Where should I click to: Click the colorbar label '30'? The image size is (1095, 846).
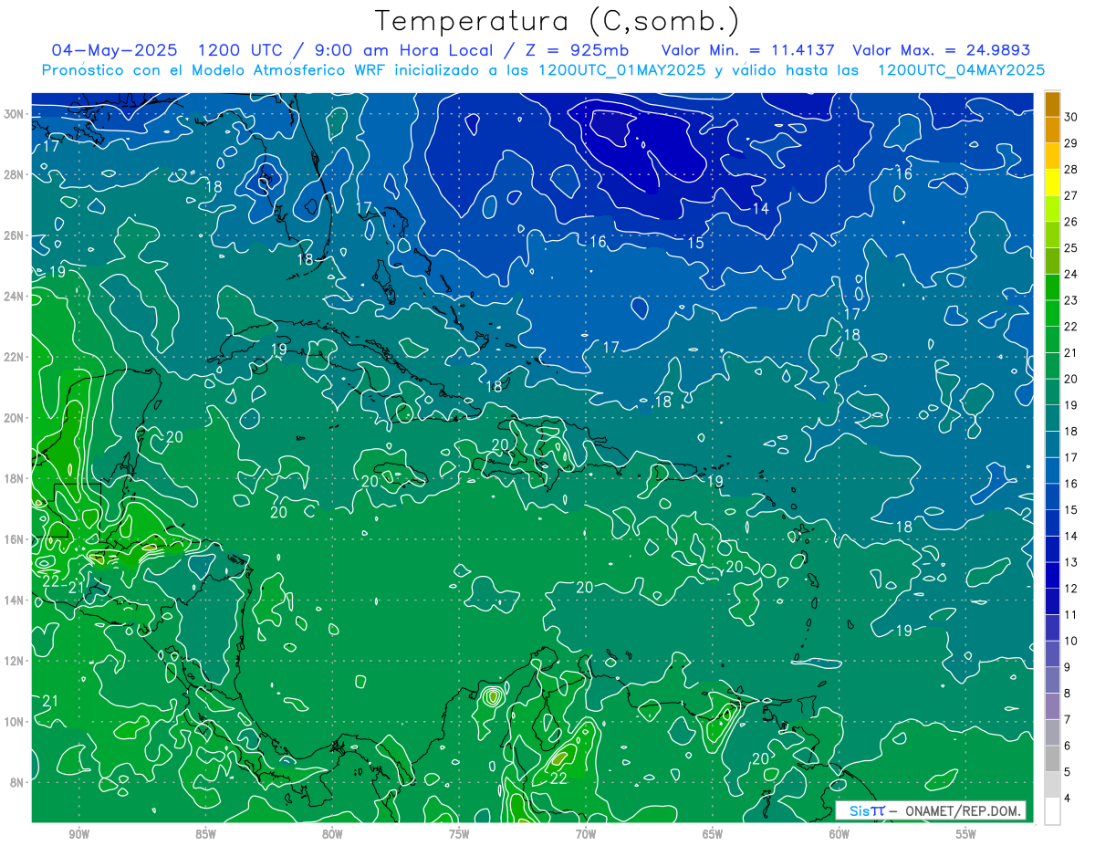[1071, 117]
